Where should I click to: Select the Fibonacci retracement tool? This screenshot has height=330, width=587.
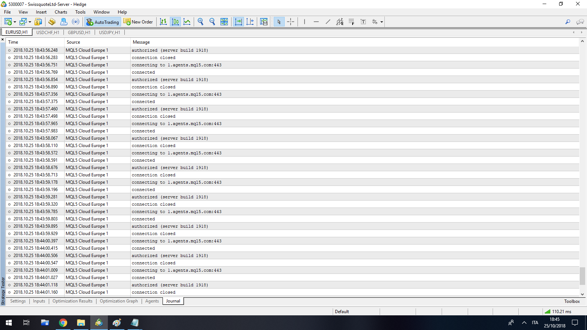click(351, 22)
